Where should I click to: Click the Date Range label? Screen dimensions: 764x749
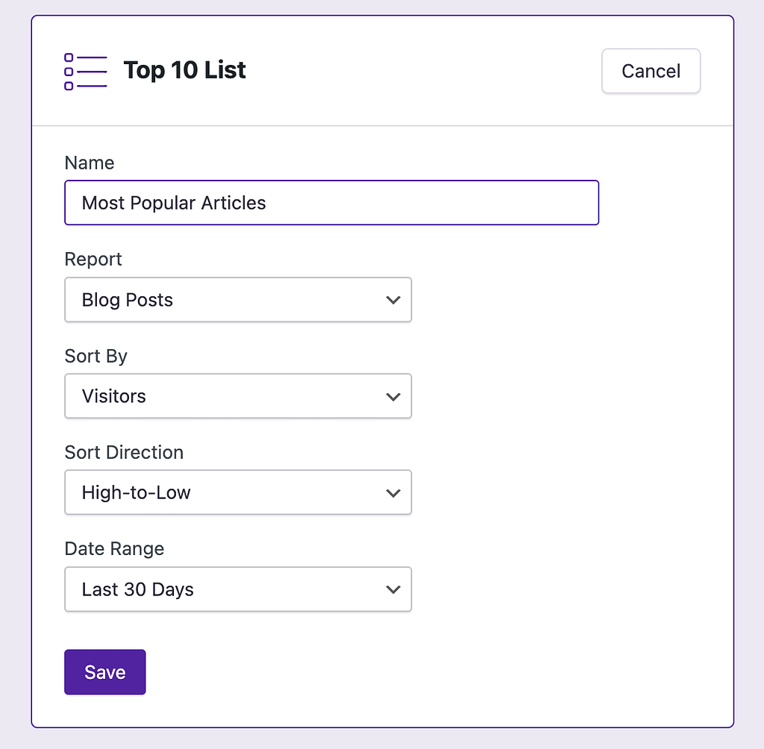coord(114,548)
